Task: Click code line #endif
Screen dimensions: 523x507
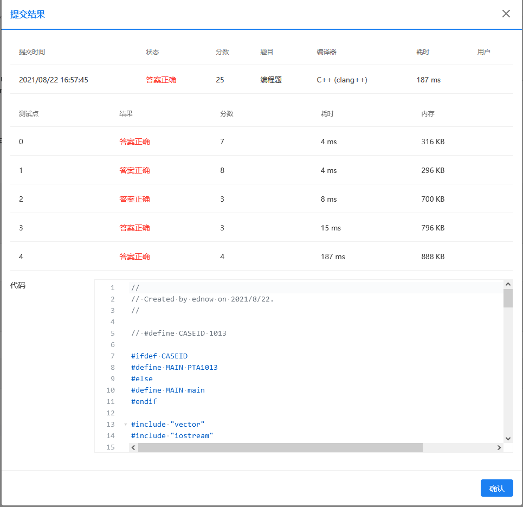Action: coord(144,401)
